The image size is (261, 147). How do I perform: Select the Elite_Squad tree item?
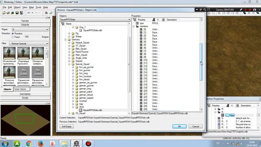(81, 49)
